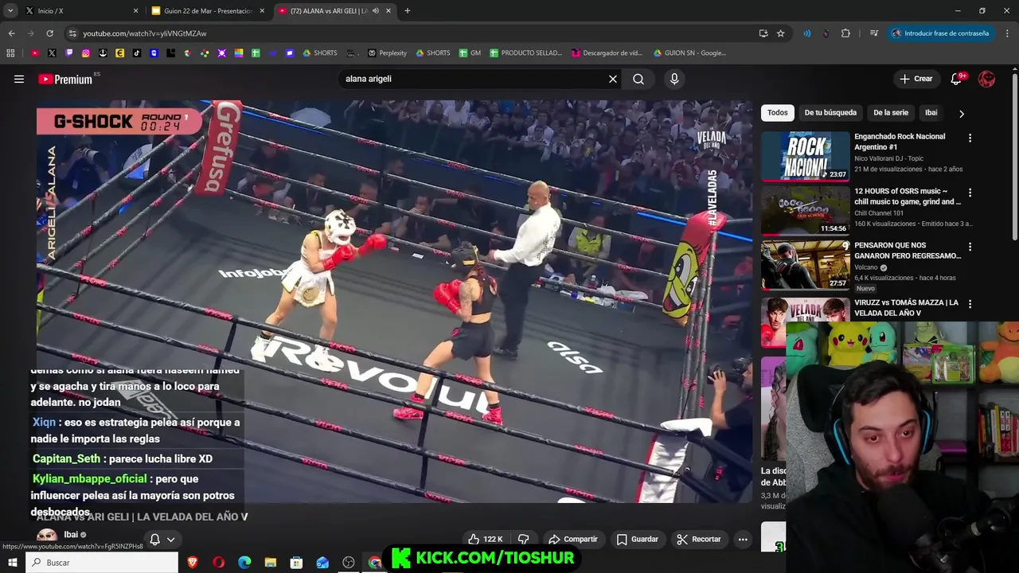1019x573 pixels.
Task: Open the YouTube bookmark icon
Action: (x=35, y=53)
